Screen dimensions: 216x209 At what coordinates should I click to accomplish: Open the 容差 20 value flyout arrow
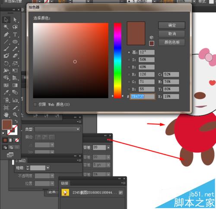pos(108,147)
